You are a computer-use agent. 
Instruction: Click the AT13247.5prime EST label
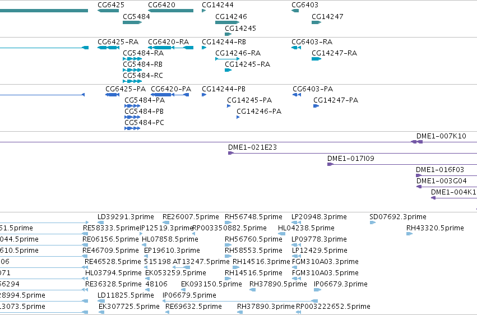[201, 262]
